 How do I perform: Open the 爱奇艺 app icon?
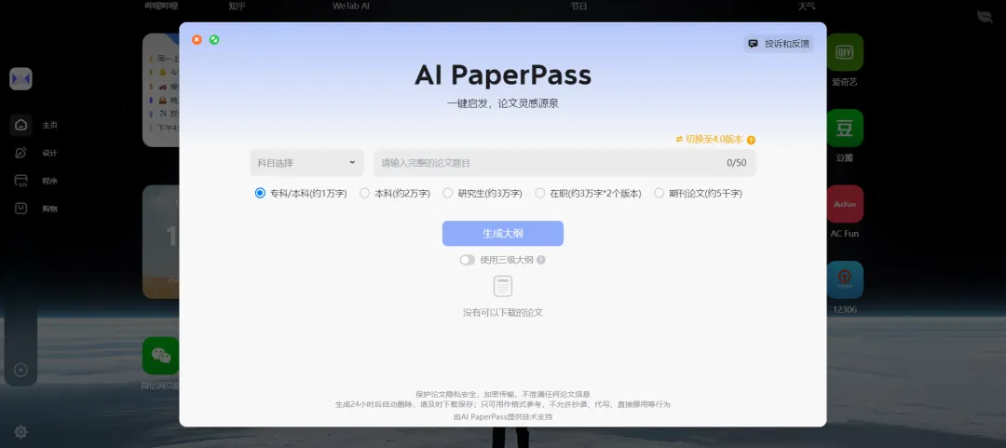[844, 52]
